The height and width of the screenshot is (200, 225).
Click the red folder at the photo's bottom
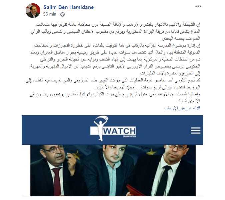point(134,191)
